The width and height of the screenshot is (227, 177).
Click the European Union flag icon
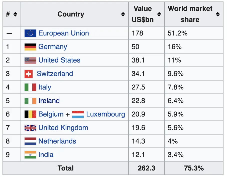click(x=30, y=33)
